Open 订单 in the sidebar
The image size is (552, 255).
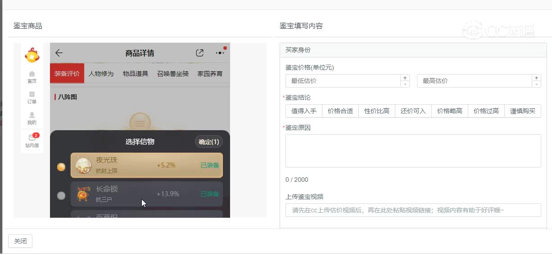[32, 98]
